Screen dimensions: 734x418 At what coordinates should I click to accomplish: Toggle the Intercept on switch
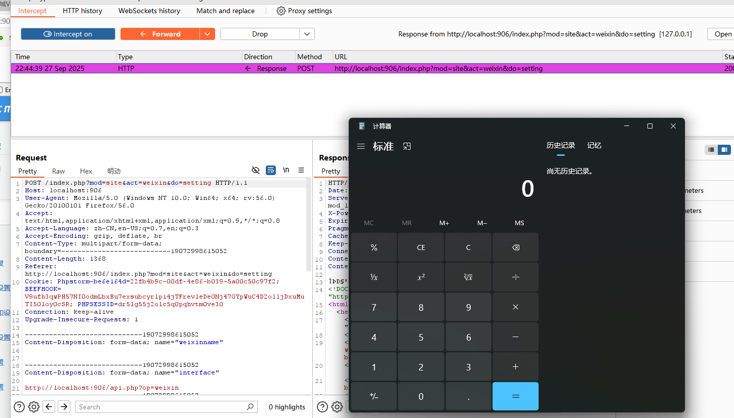tap(68, 34)
